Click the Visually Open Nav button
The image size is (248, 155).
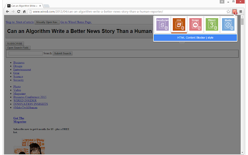pyautogui.click(x=47, y=22)
